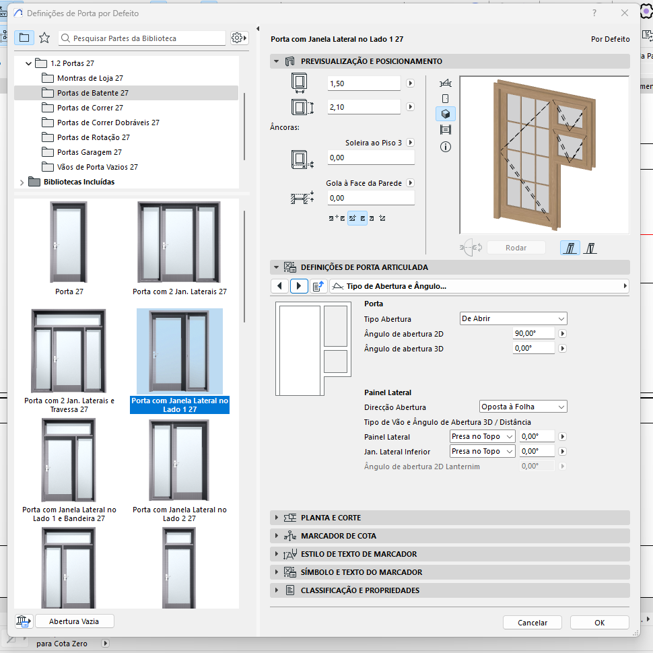This screenshot has height=653, width=653.
Task: Show front elevation view in preview
Action: 445,99
